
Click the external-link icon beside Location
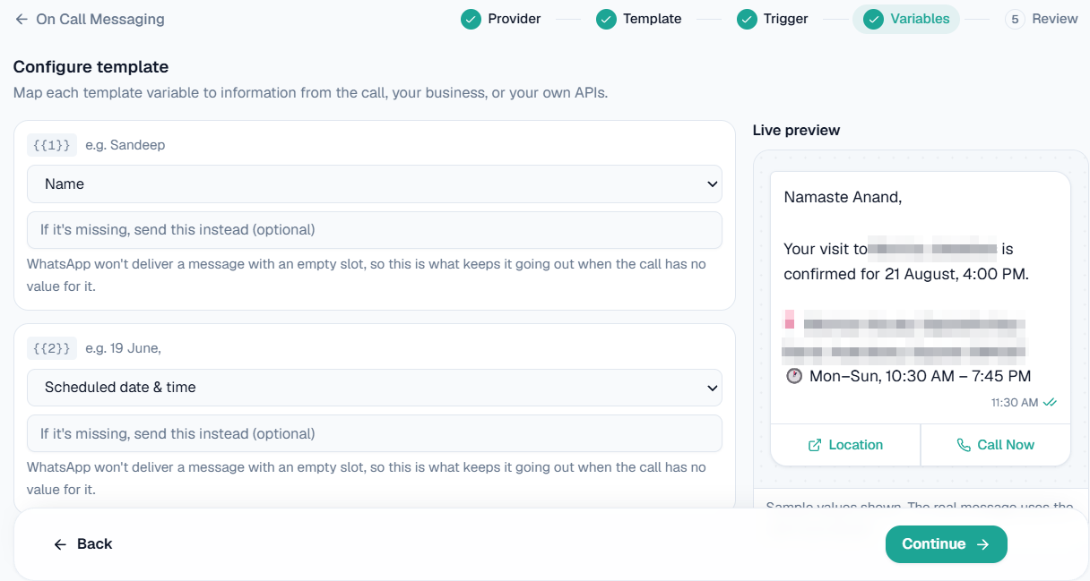pos(815,445)
